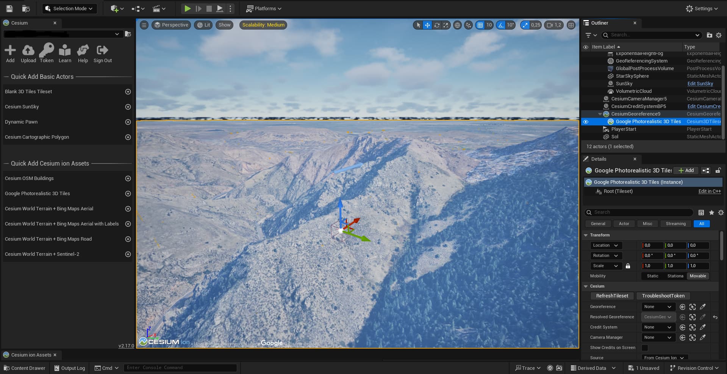Add the Dynamic Pawn actor
The height and width of the screenshot is (374, 727).
128,122
